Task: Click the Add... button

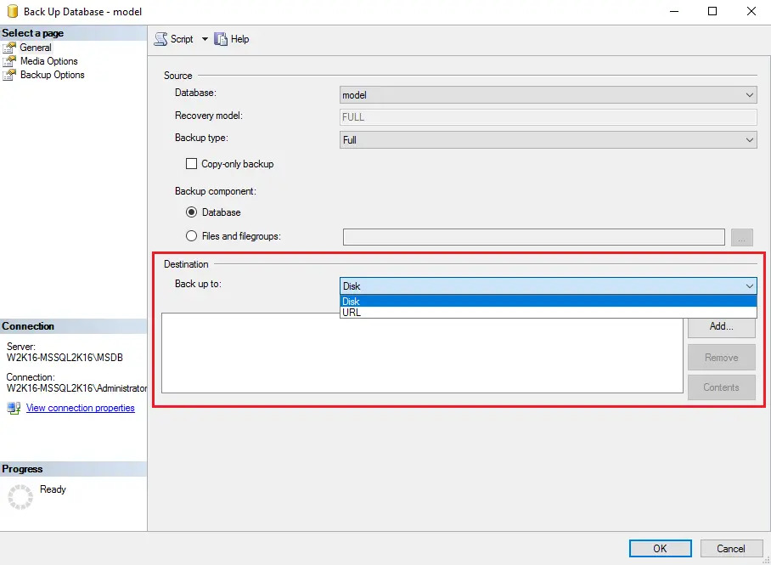Action: click(721, 326)
